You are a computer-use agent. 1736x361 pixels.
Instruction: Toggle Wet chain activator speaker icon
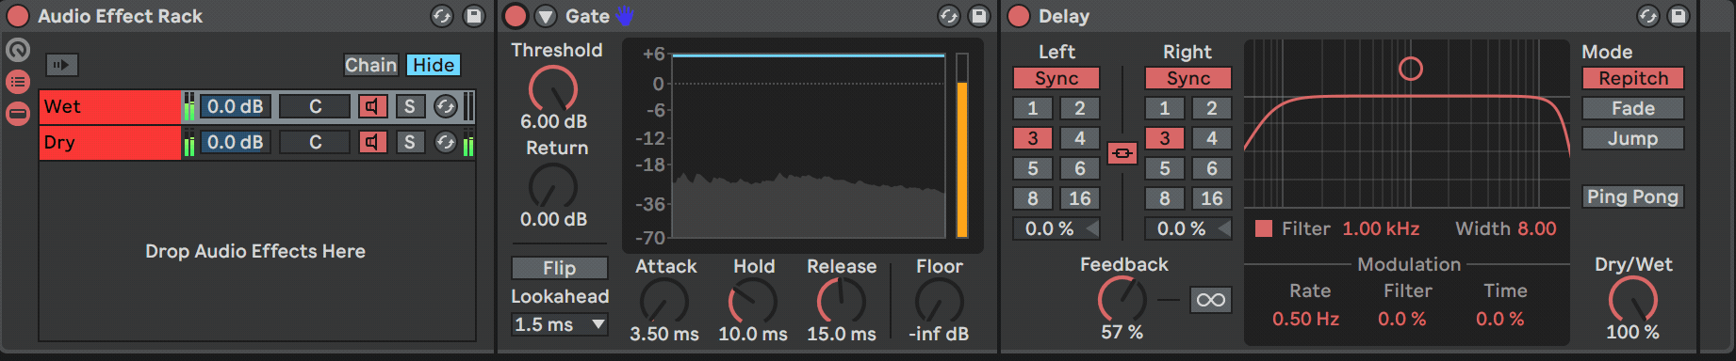point(372,107)
